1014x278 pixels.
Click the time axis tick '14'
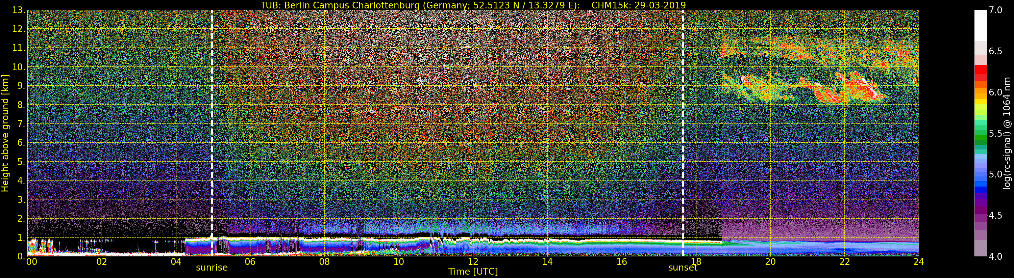547,262
